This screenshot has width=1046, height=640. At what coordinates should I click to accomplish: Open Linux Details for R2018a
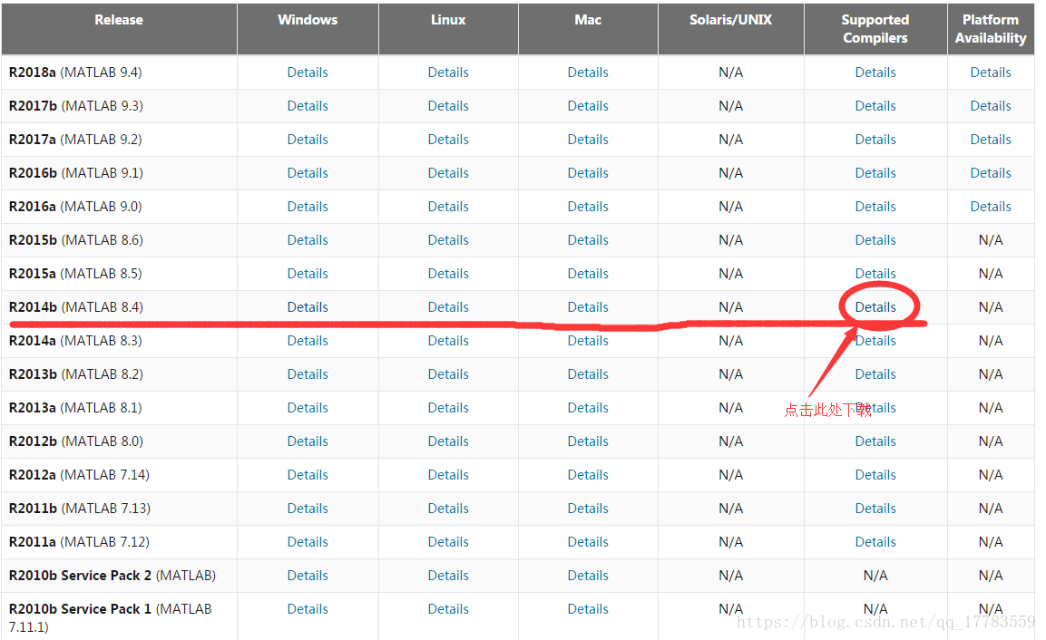coord(448,73)
